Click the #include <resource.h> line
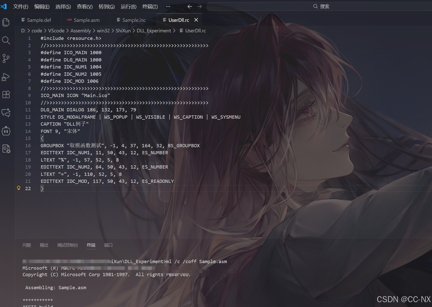This screenshot has width=432, height=307. [71, 38]
